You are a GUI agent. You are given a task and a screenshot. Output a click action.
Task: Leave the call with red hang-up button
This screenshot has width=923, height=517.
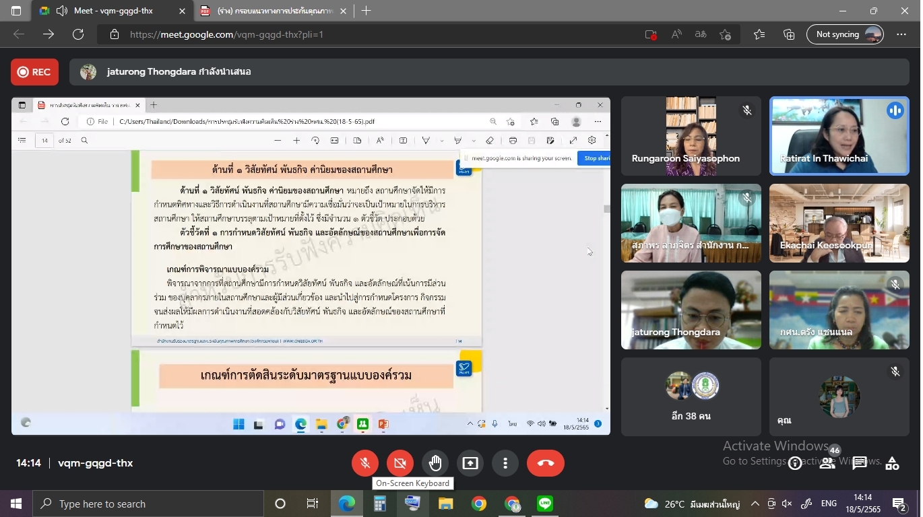(x=545, y=463)
